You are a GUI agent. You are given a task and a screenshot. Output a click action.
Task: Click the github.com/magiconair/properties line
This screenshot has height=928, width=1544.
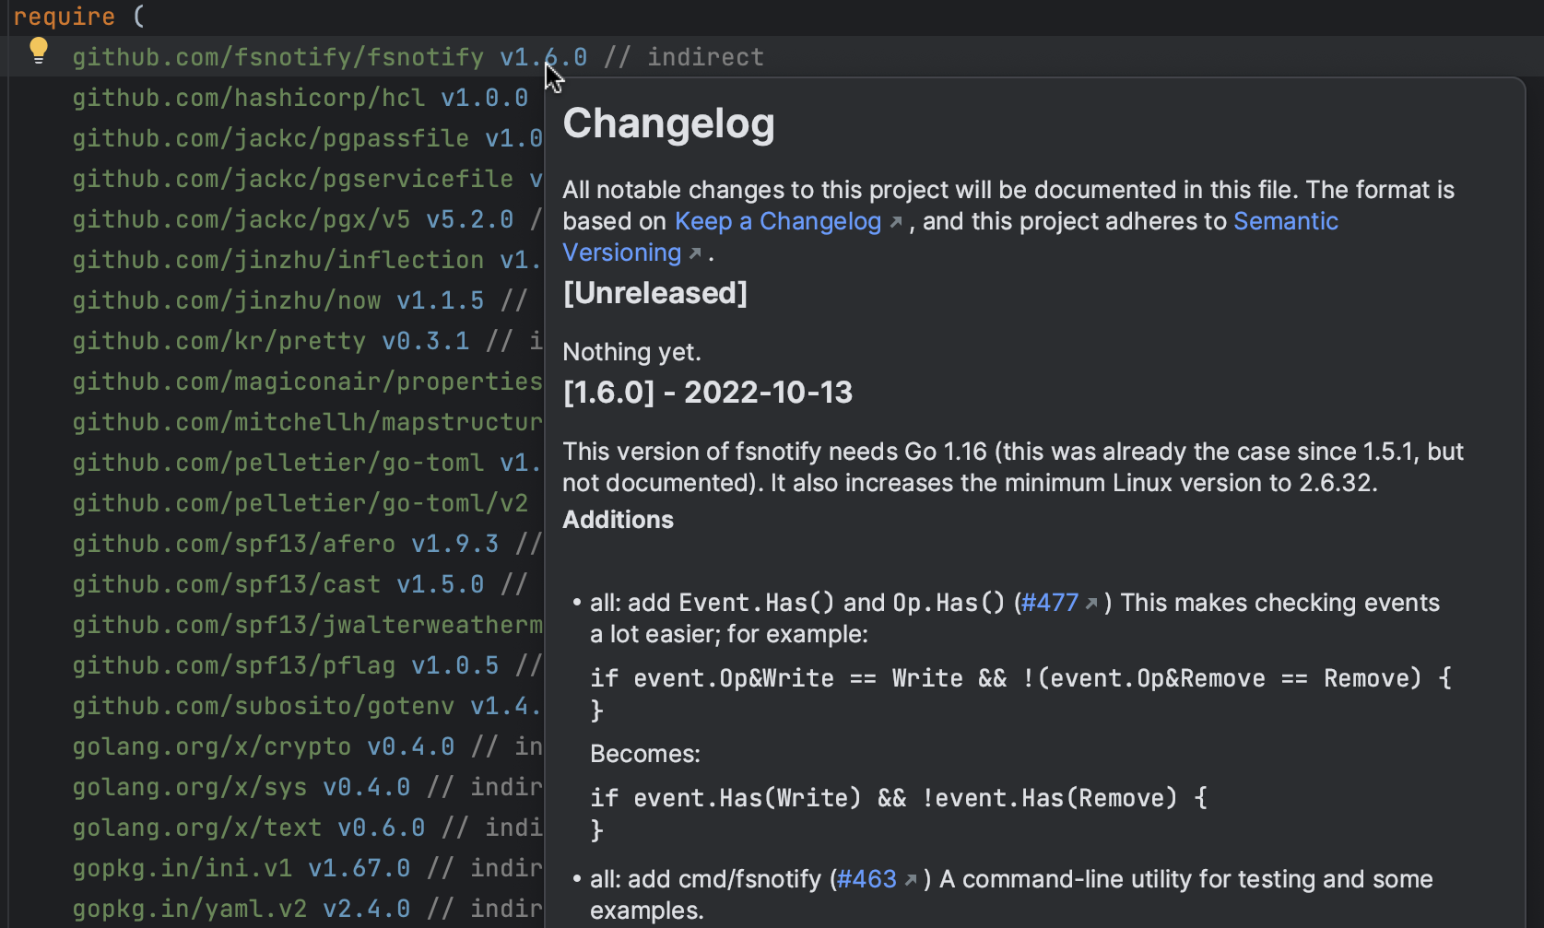[x=308, y=382]
